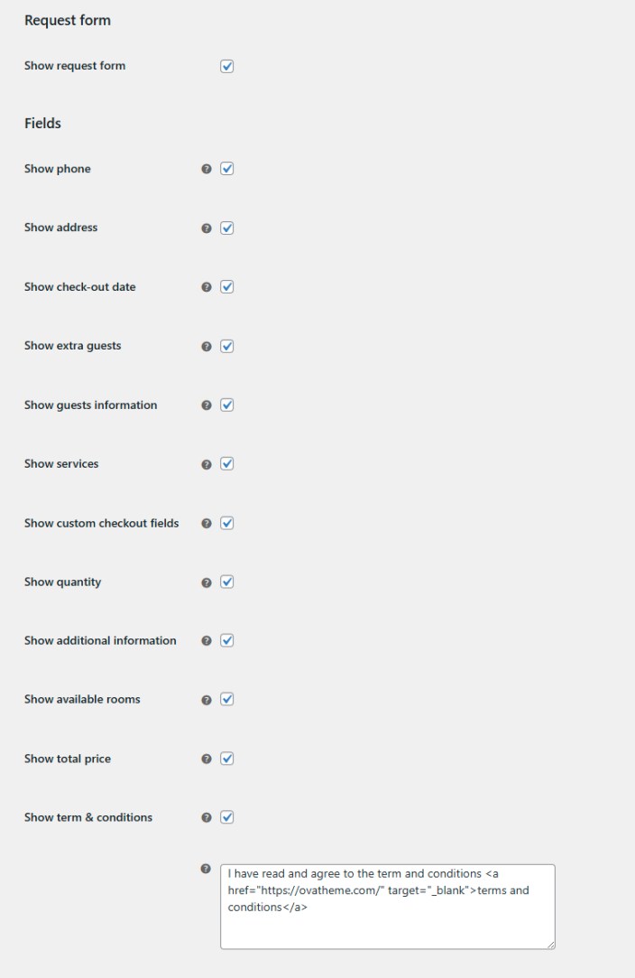Toggle the Show phone checkbox
Viewport: 635px width, 978px height.
click(x=227, y=169)
